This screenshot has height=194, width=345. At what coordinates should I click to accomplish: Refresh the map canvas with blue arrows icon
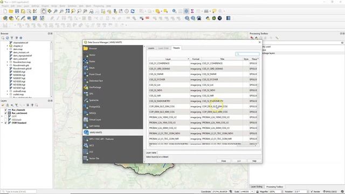pyautogui.click(x=133, y=11)
